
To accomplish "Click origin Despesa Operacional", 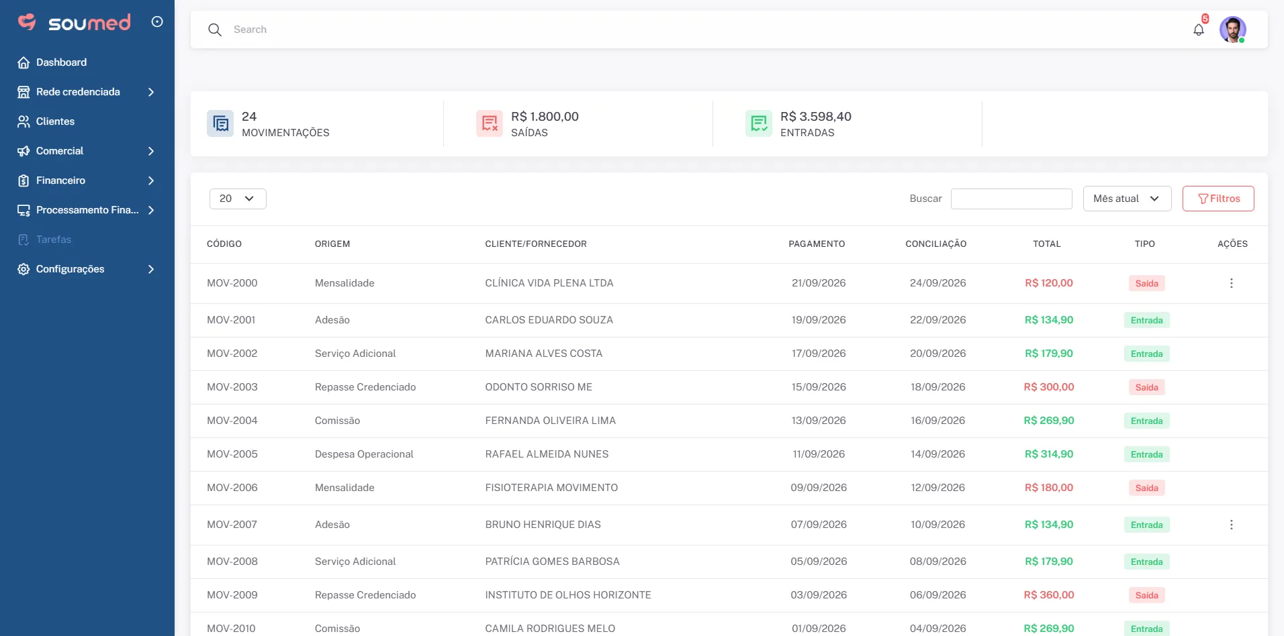I will pyautogui.click(x=364, y=454).
